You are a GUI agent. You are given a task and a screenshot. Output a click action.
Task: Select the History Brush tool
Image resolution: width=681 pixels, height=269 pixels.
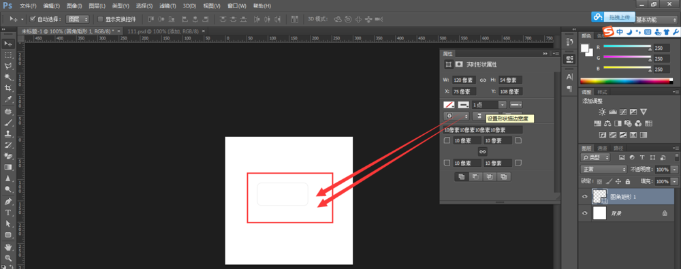click(x=7, y=144)
